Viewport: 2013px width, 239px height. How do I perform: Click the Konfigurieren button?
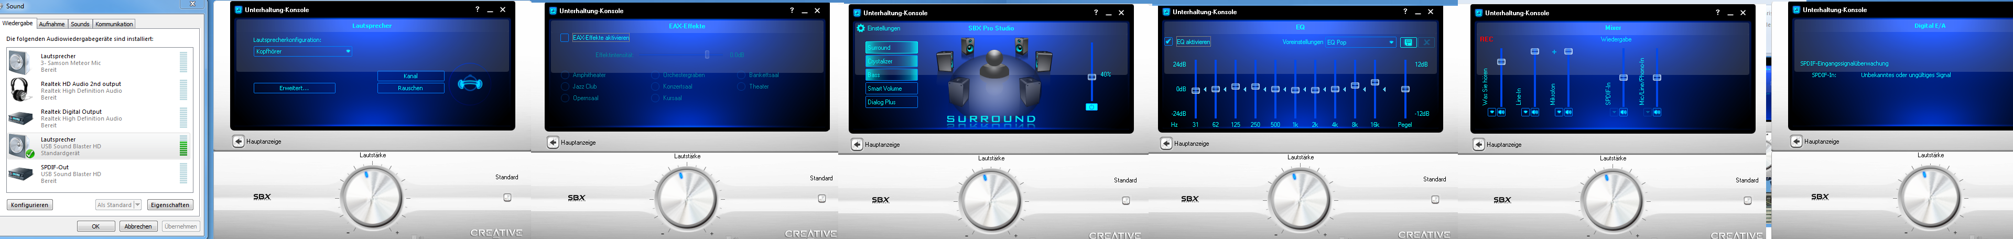[x=30, y=205]
